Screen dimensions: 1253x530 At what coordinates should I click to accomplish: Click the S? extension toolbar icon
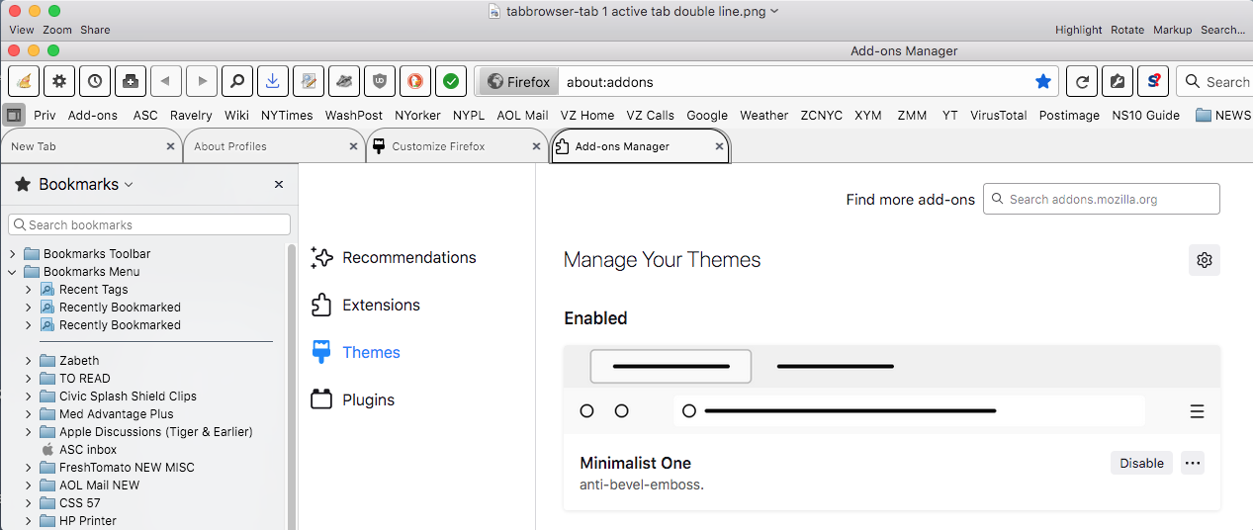[x=1153, y=81]
